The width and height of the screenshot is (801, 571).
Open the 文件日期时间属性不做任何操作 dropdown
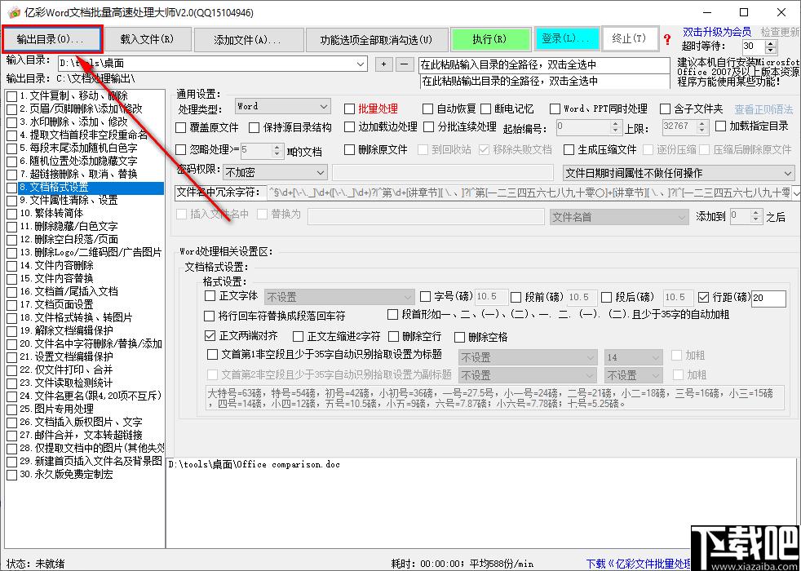(679, 173)
